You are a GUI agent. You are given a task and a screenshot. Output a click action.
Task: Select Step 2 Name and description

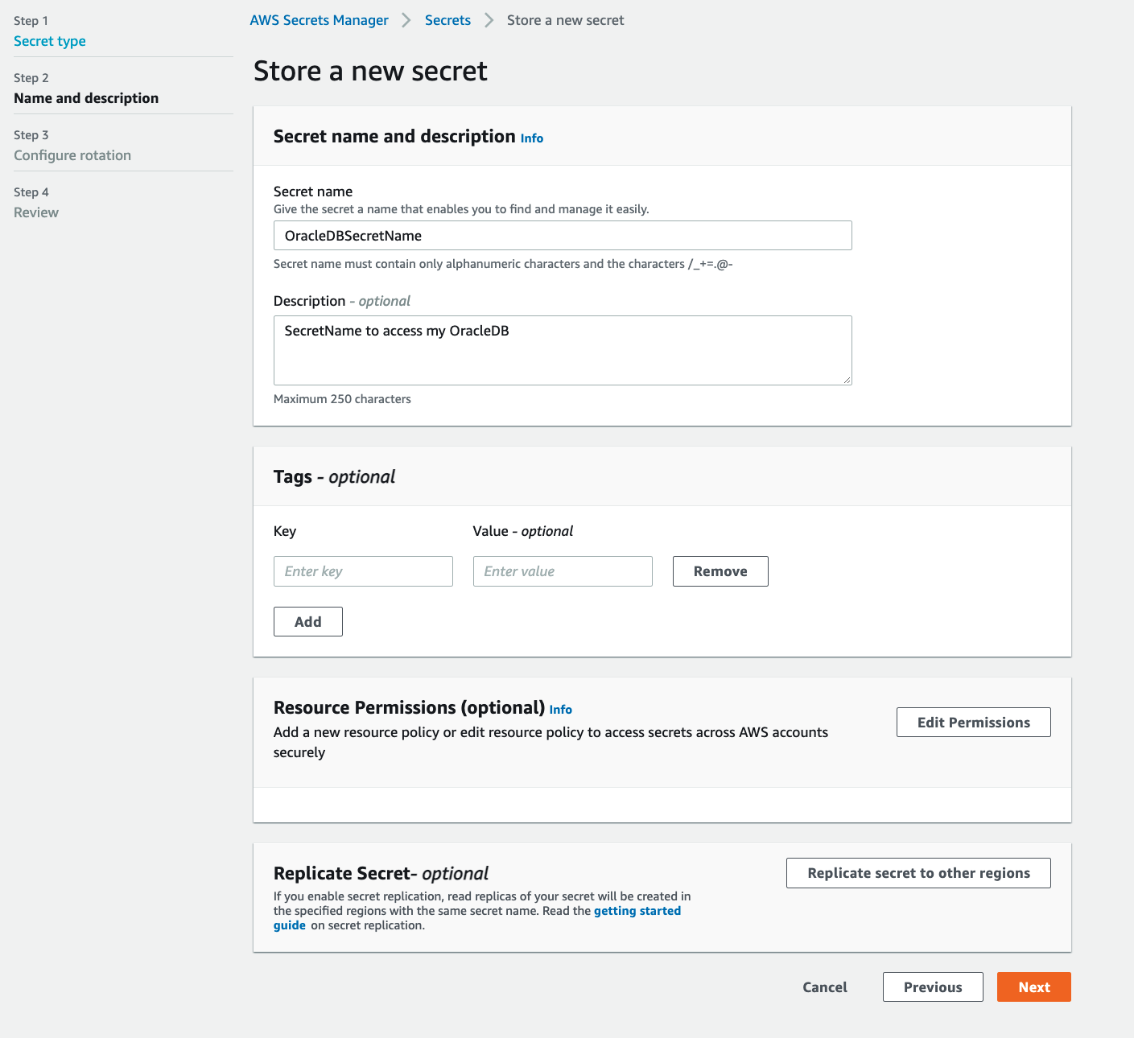(x=86, y=98)
